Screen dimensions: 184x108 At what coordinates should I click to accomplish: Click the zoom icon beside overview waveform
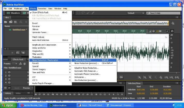pyautogui.click(x=173, y=23)
